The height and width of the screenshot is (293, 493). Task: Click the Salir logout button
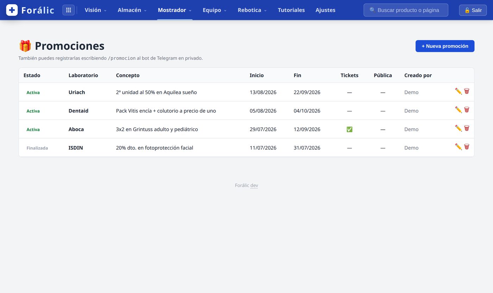pyautogui.click(x=473, y=10)
